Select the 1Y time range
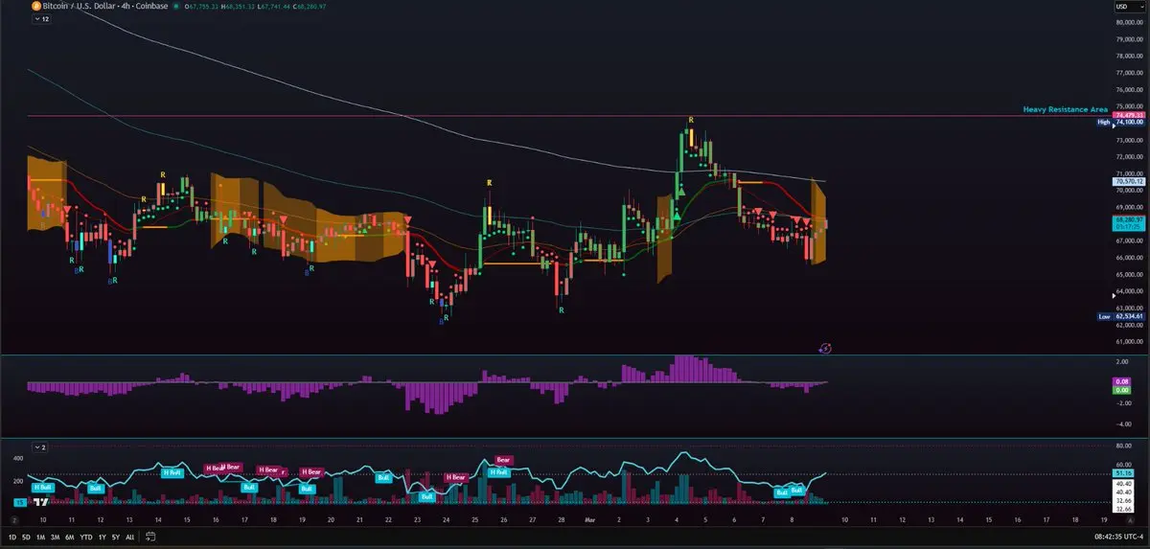 click(102, 538)
